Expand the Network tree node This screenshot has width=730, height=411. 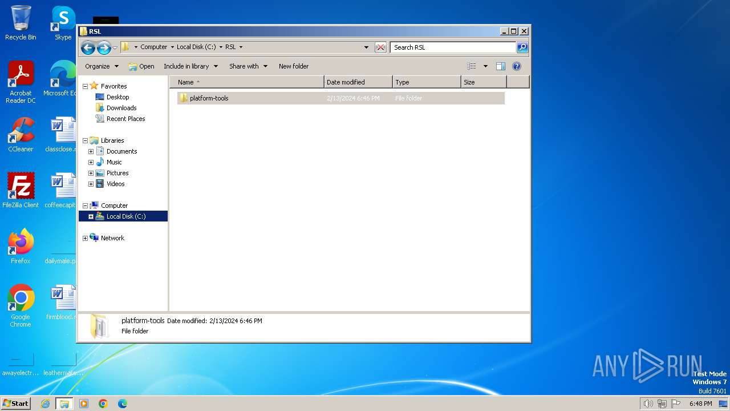[x=86, y=238]
